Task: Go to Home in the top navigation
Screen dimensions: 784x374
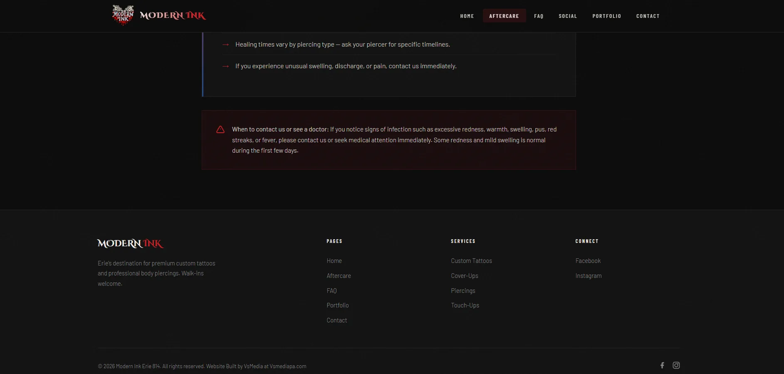Action: (467, 16)
